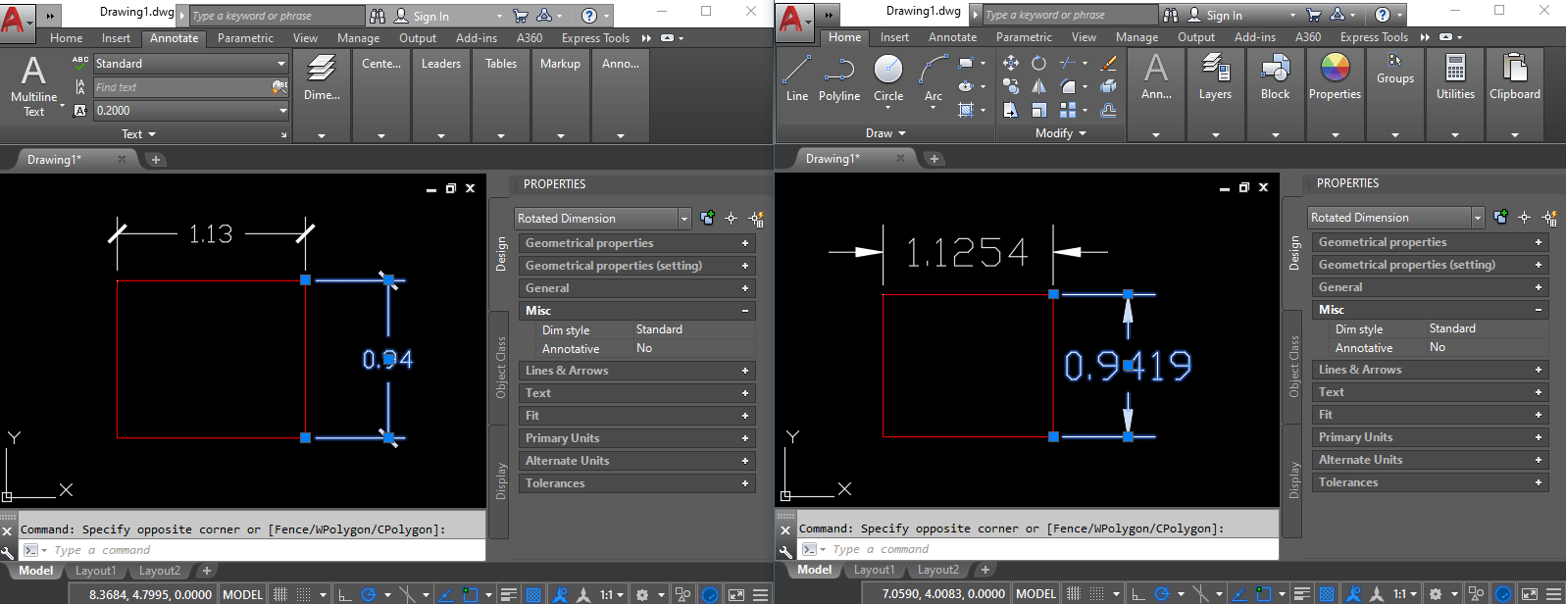Toggle grid display in right window status bar
This screenshot has height=604, width=1566.
(x=1074, y=593)
